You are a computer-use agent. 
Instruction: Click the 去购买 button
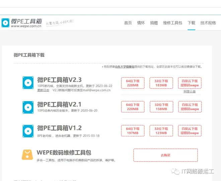[x=166, y=155]
